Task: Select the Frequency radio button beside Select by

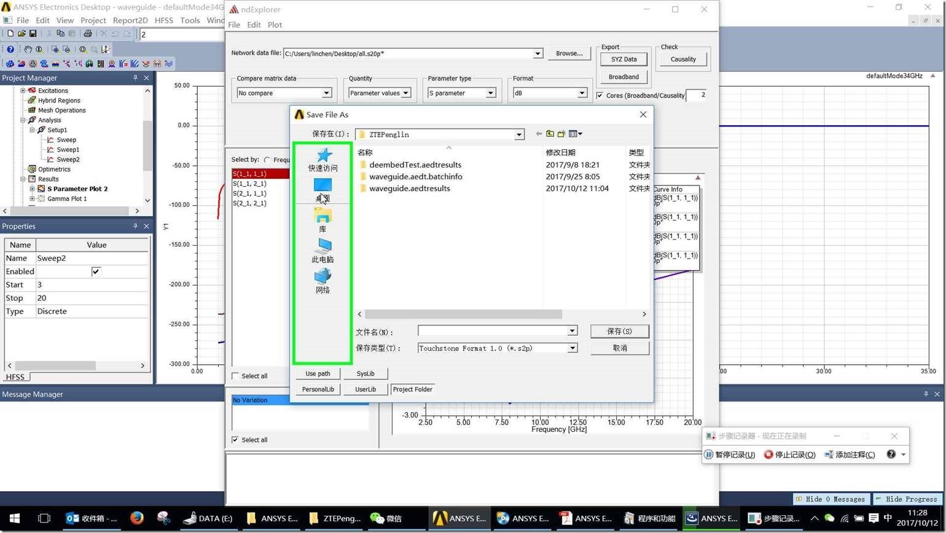Action: coord(267,160)
